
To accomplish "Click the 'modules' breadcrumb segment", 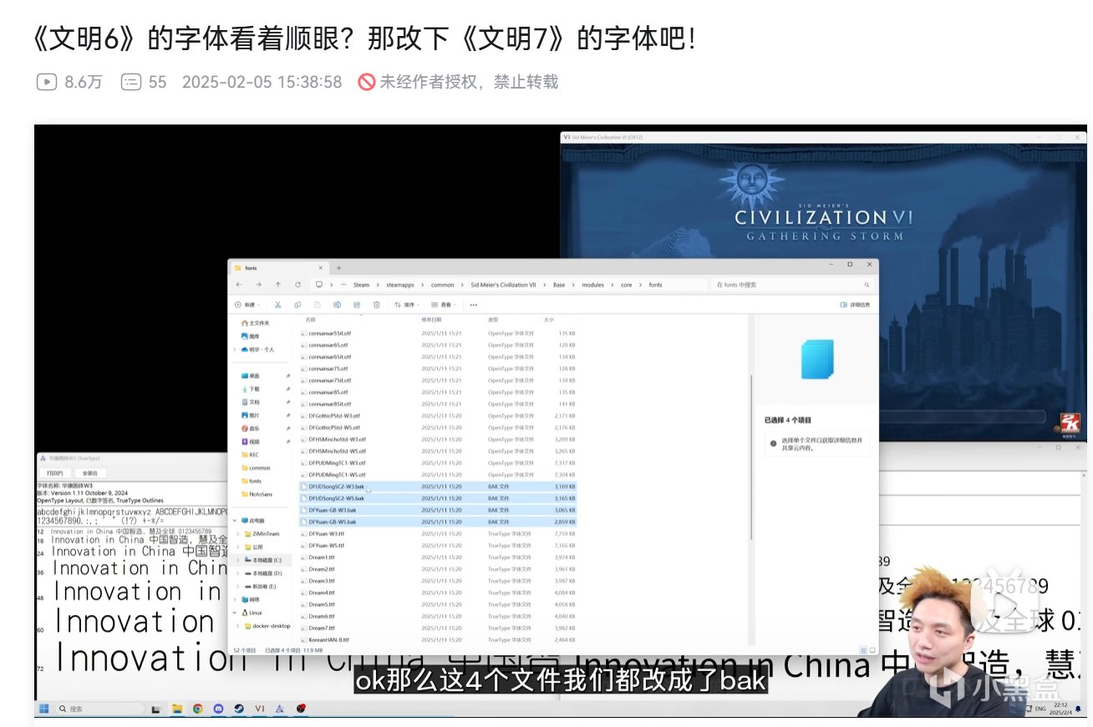I will coord(592,285).
